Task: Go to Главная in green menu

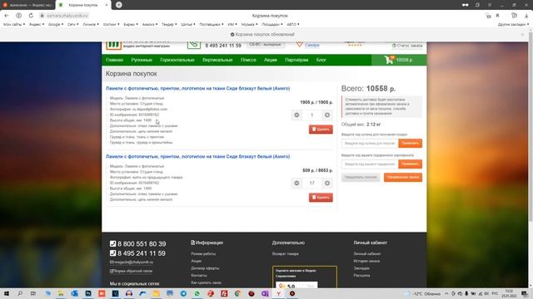Action: tap(115, 60)
